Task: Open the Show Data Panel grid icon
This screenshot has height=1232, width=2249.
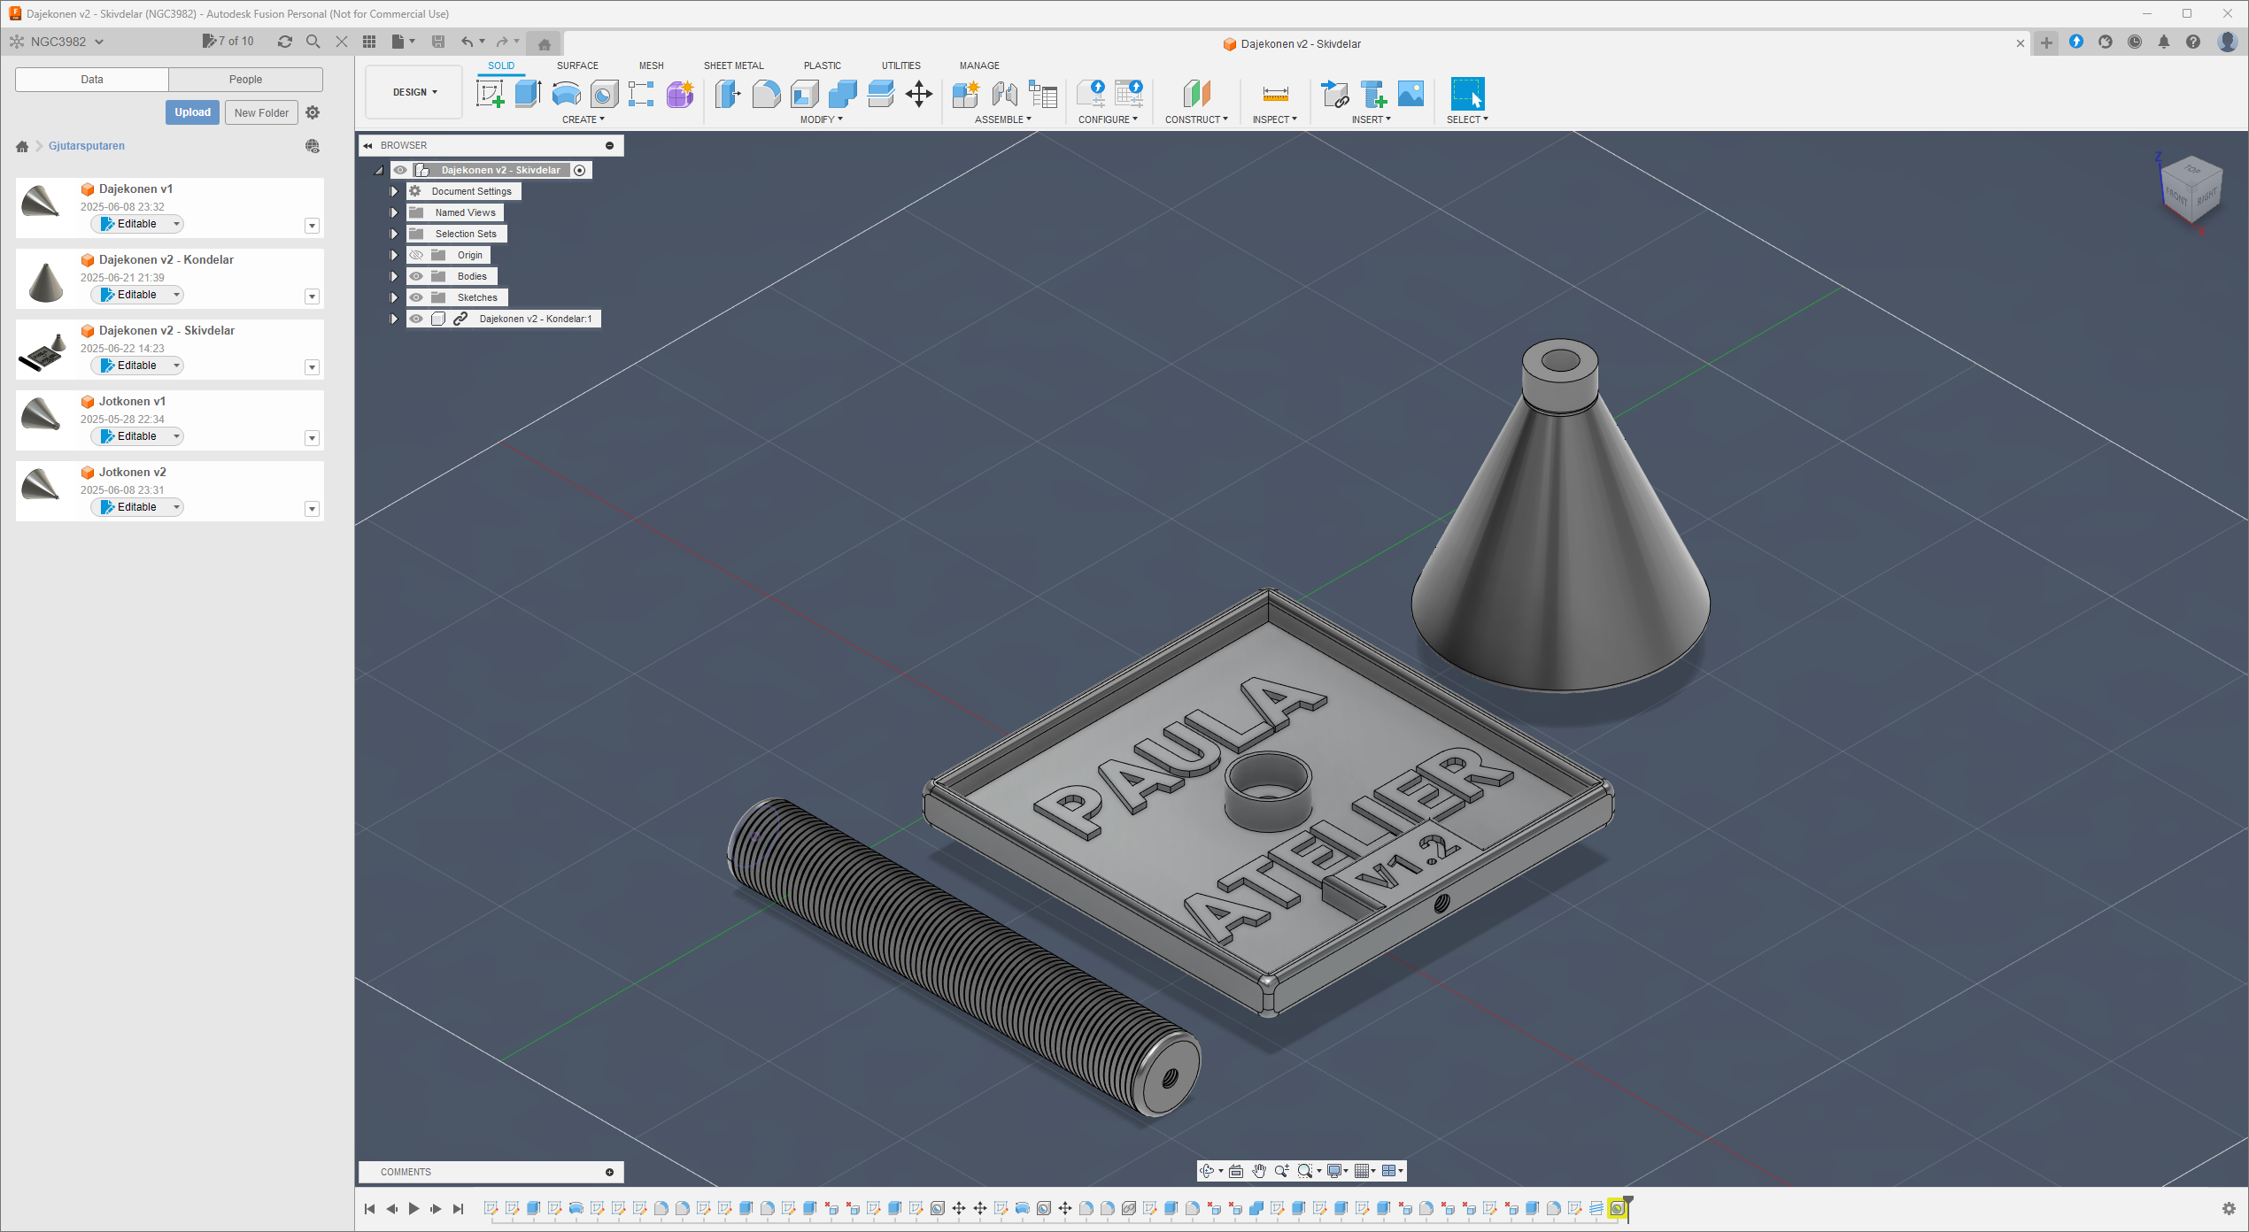Action: point(369,42)
